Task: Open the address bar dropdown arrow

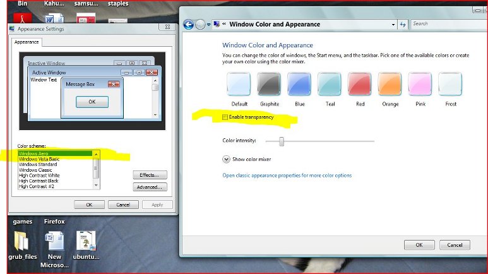Action: click(393, 24)
